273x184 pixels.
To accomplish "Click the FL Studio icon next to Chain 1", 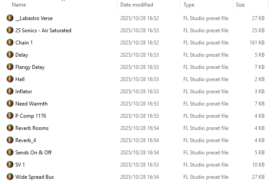I will point(10,43).
